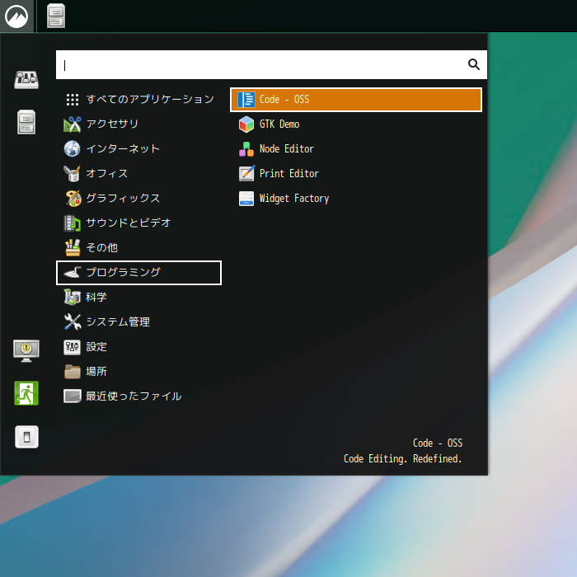The width and height of the screenshot is (577, 577).
Task: Click the GTK Demo colored cube icon
Action: pyautogui.click(x=246, y=124)
